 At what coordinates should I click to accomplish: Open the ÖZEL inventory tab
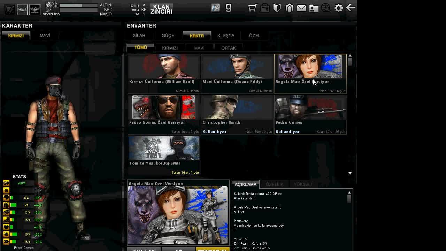[255, 36]
